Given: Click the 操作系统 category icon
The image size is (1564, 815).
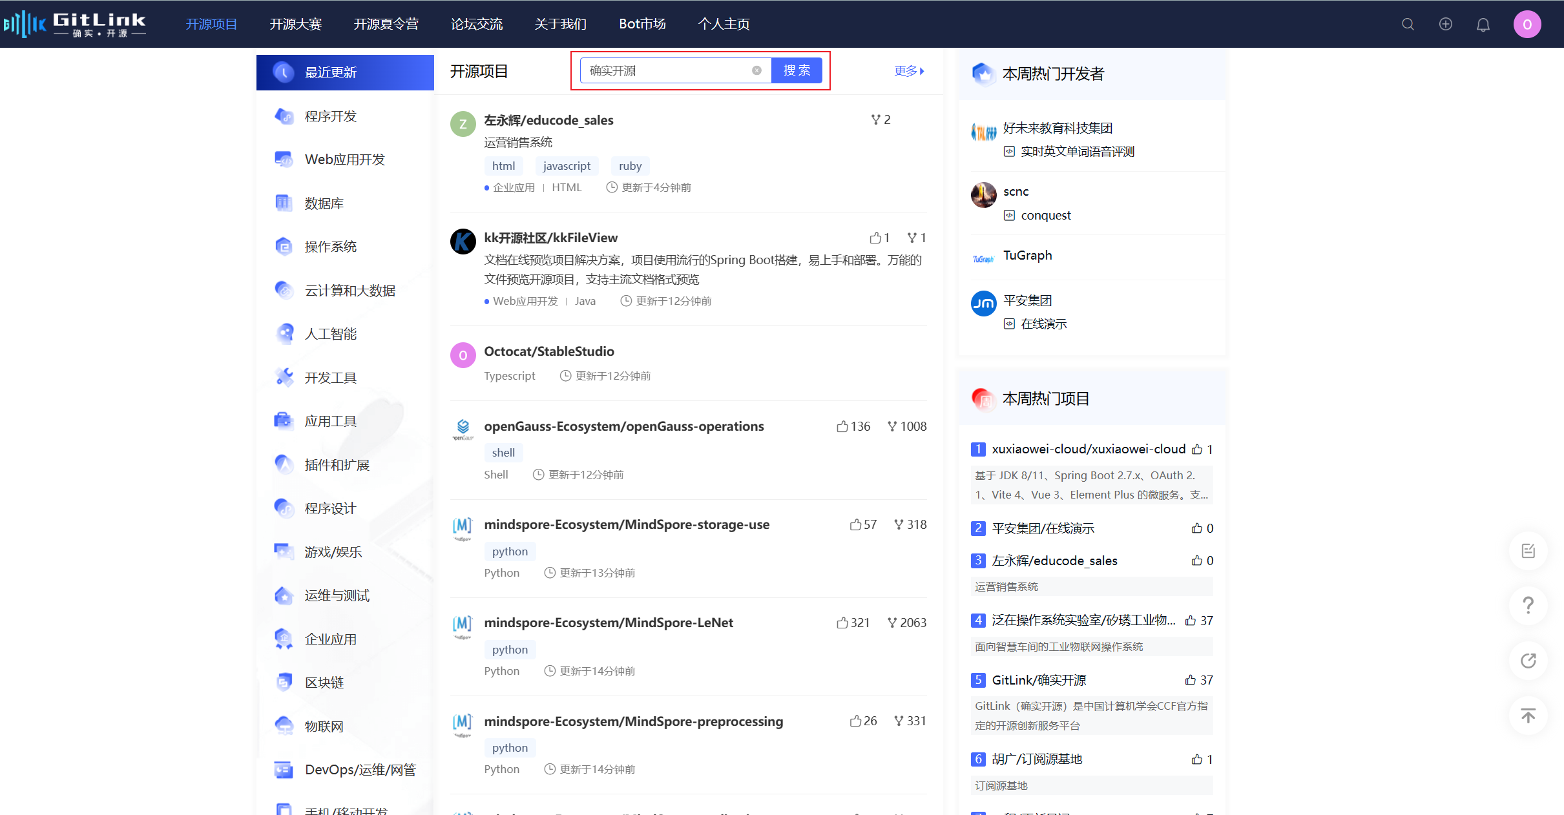Looking at the screenshot, I should (x=284, y=247).
